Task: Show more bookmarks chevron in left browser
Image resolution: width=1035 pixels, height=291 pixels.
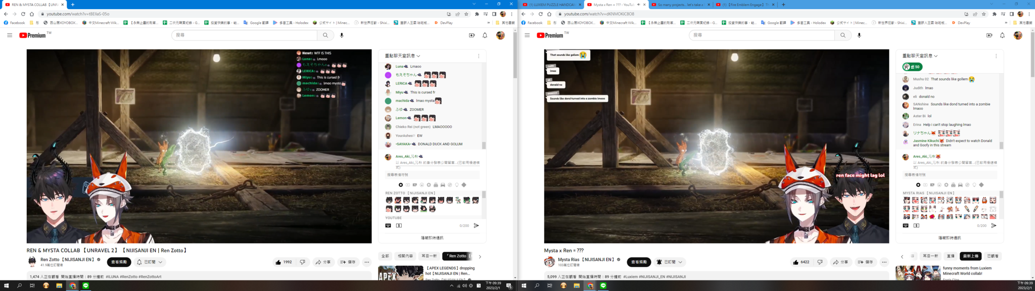Action: (x=489, y=23)
